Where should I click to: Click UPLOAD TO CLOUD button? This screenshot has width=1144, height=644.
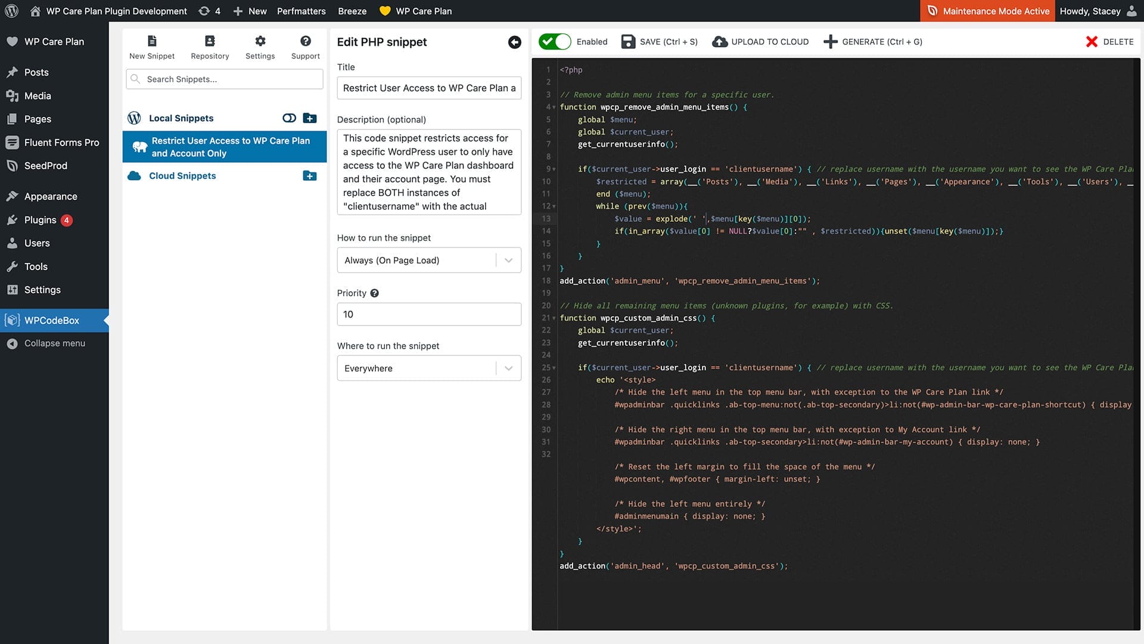(761, 42)
